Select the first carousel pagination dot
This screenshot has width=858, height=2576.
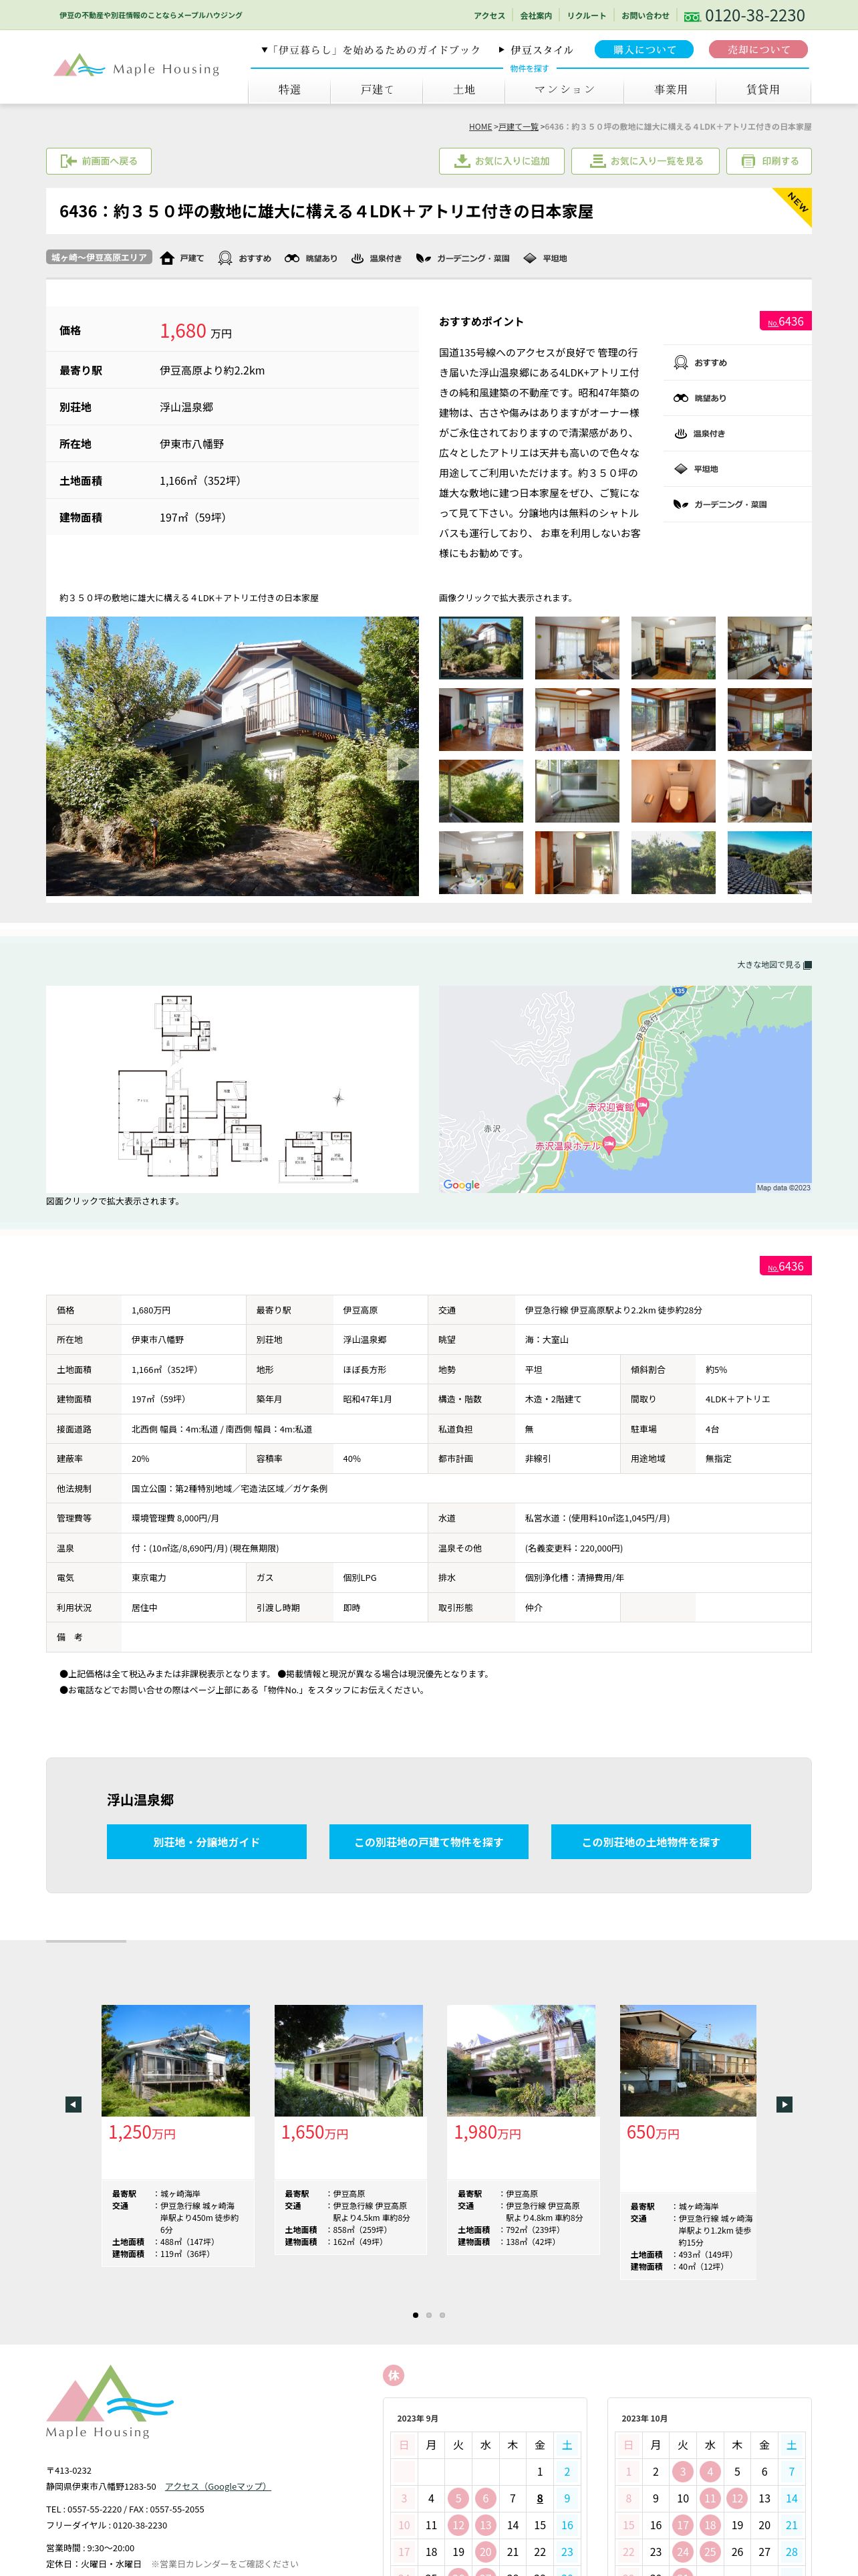pyautogui.click(x=416, y=2315)
